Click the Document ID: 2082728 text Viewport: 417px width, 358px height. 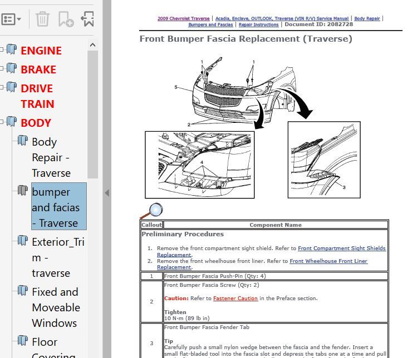coord(319,24)
